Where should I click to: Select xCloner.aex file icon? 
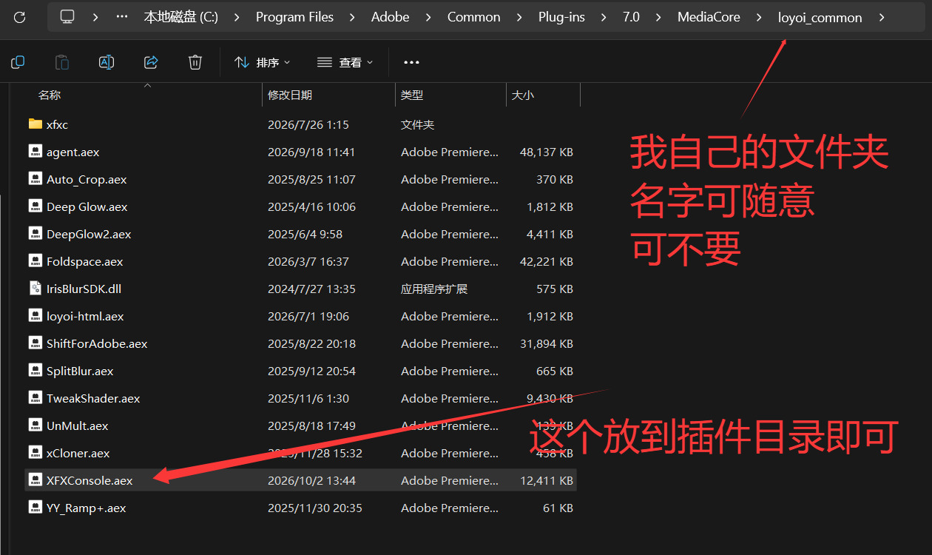pyautogui.click(x=36, y=452)
